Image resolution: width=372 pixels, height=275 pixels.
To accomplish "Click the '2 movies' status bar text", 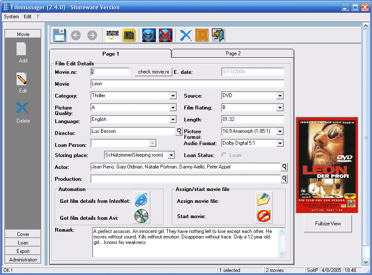I will click(x=275, y=270).
